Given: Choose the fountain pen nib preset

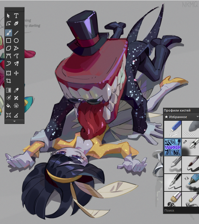Looking at the screenshot, I should click(173, 183).
